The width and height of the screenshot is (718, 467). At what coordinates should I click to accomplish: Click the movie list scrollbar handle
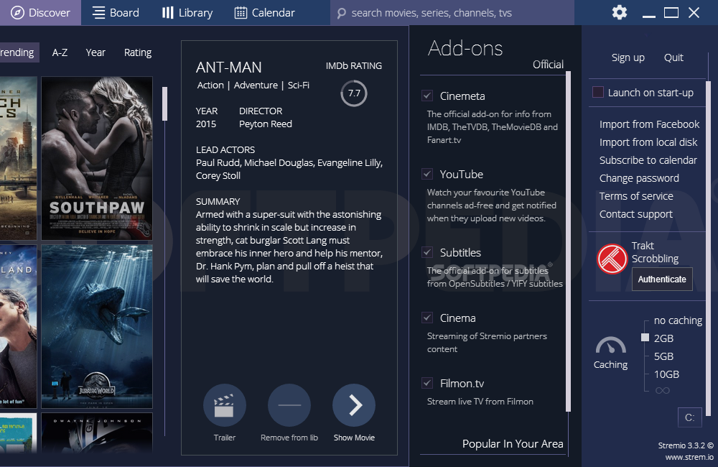pos(165,103)
